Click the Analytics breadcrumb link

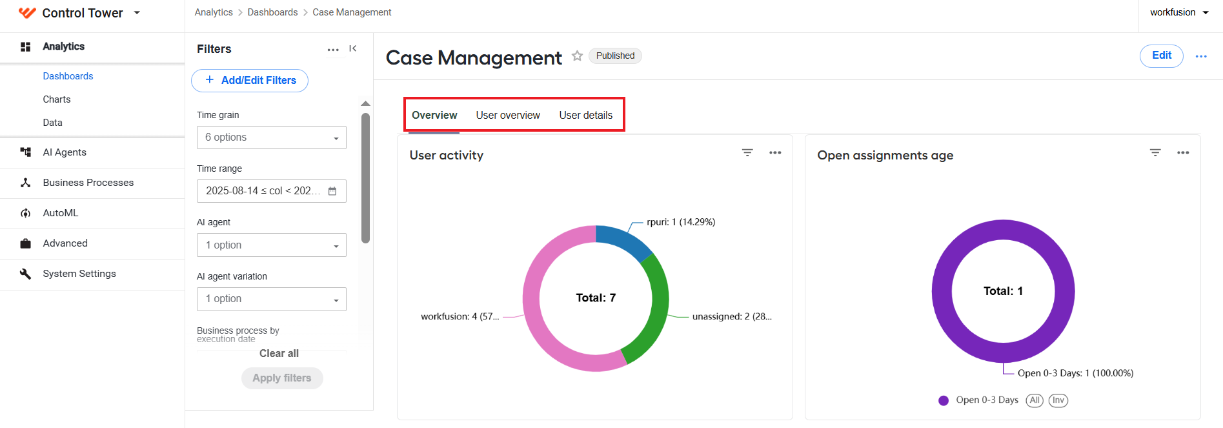(x=214, y=12)
